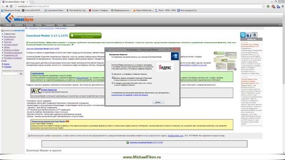Click the Twitter icon on the page
The height and width of the screenshot is (160, 285).
pos(243,35)
